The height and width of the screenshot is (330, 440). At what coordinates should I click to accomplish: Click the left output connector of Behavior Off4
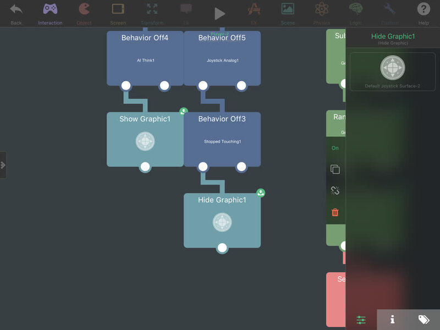126,86
